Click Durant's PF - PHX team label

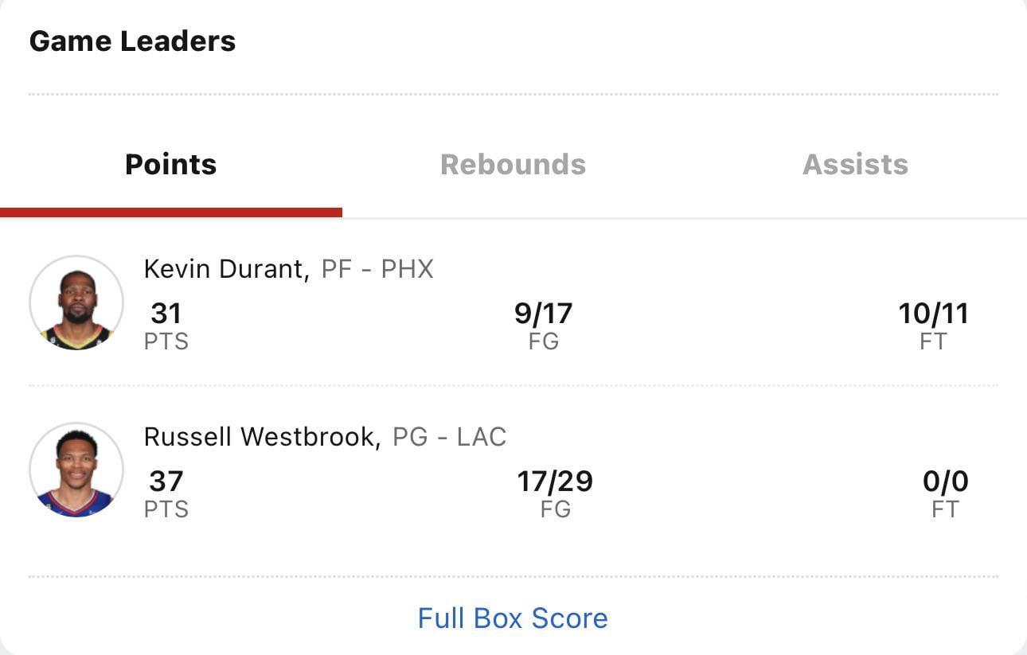pos(377,269)
